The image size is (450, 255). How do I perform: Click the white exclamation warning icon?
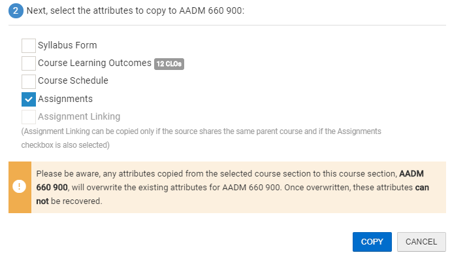[x=20, y=186]
